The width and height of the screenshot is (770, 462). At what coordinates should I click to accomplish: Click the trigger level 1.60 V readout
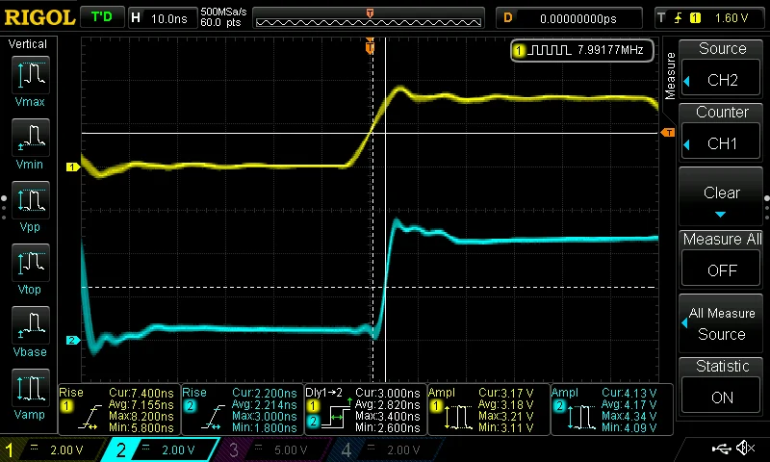coord(731,18)
